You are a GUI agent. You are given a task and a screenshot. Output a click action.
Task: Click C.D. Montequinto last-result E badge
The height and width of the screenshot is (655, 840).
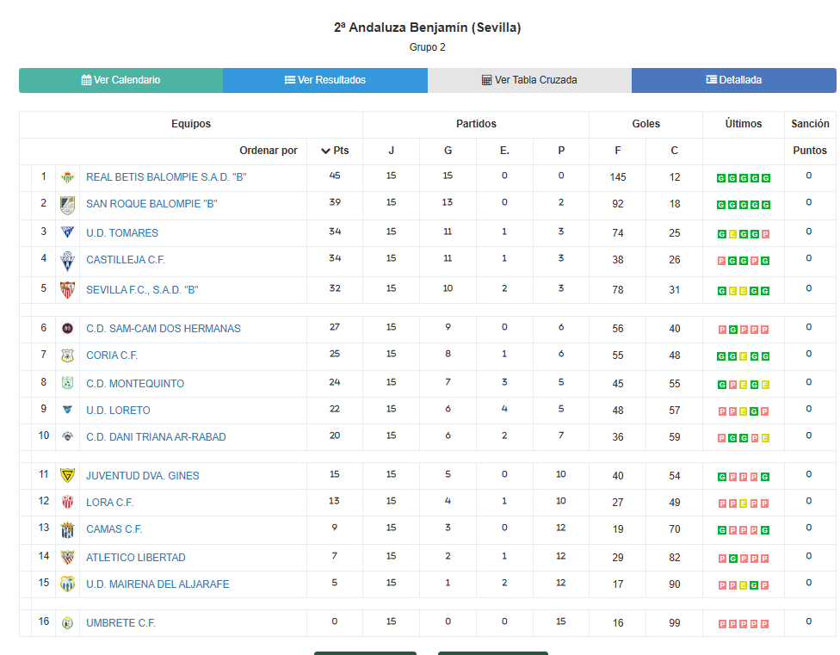click(765, 385)
